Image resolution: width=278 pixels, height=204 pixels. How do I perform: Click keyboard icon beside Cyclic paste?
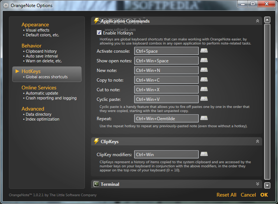pos(204,99)
